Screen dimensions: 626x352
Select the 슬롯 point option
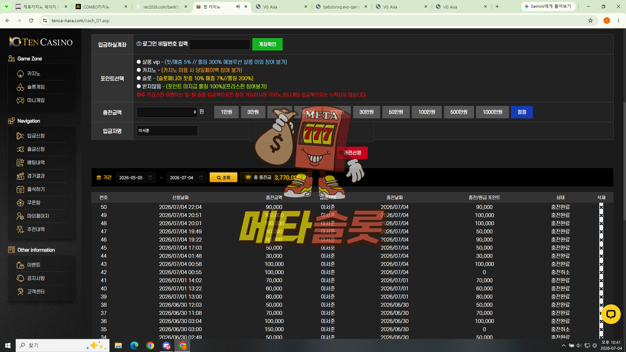point(139,78)
